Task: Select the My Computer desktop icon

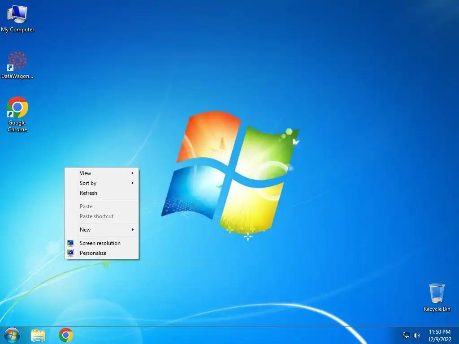Action: pyautogui.click(x=17, y=19)
